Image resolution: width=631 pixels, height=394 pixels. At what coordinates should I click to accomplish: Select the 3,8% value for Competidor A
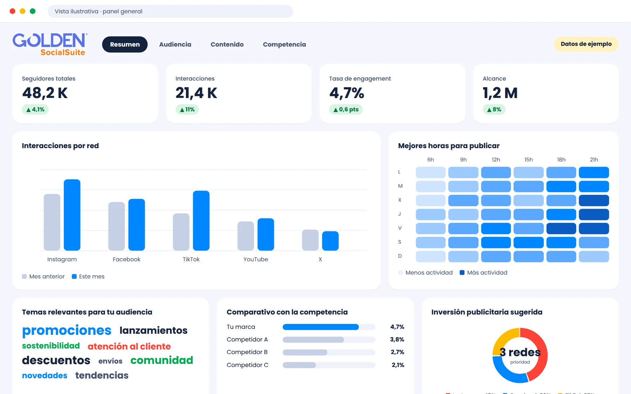click(397, 339)
